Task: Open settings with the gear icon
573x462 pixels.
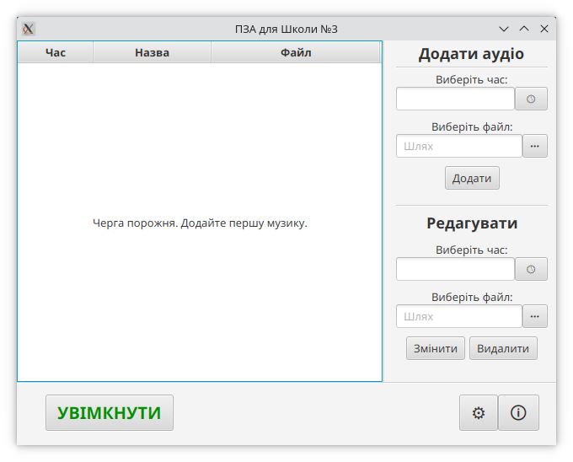Action: click(479, 413)
